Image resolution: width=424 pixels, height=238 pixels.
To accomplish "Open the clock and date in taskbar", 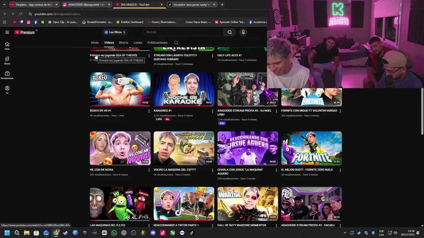I will [407, 233].
